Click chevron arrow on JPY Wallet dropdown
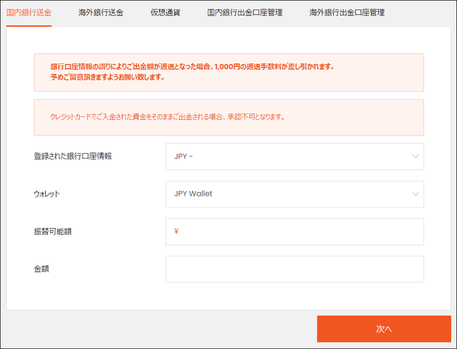 (415, 194)
